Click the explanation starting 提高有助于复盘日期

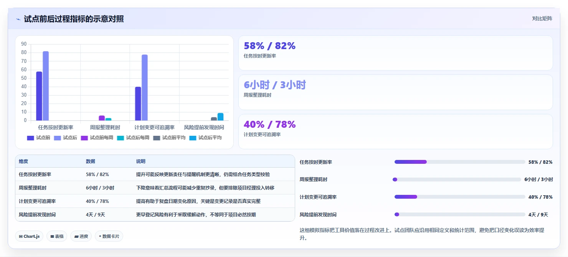[198, 201]
